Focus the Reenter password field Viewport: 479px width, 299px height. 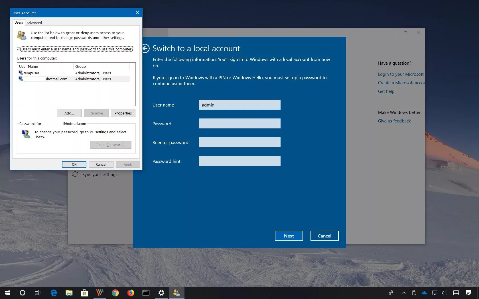tap(239, 142)
